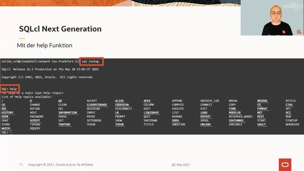Click the MODELER help topic
The width and height of the screenshot is (304, 171).
(x=235, y=113)
